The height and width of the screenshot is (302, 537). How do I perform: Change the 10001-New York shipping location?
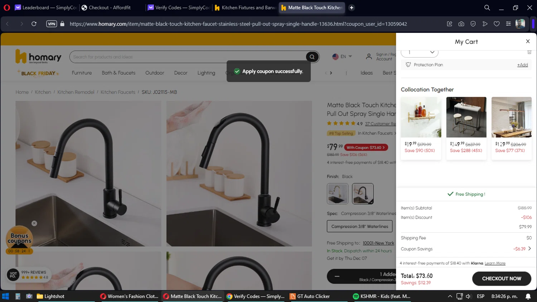coord(378,243)
